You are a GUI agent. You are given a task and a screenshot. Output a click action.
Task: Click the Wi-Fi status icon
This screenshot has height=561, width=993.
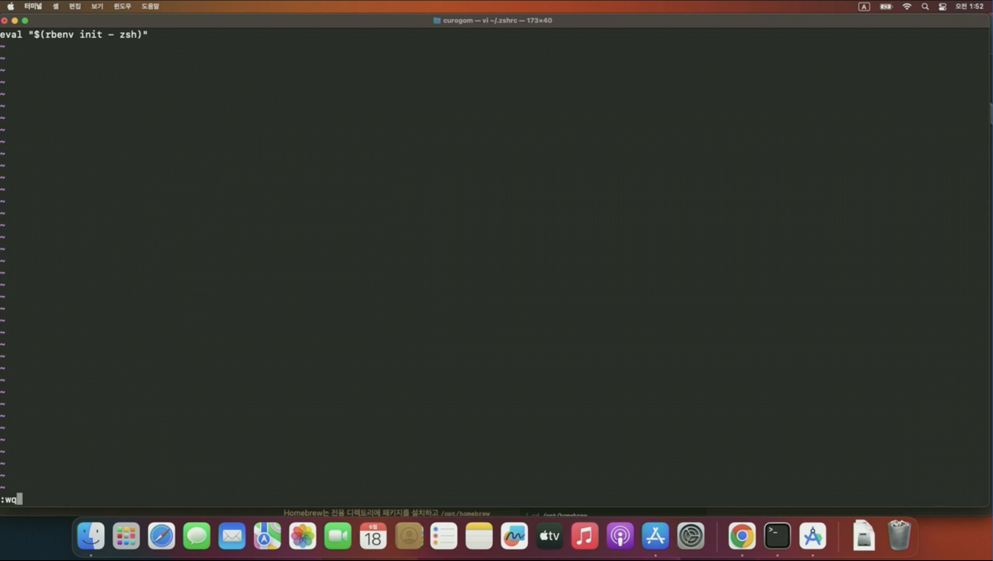tap(907, 6)
